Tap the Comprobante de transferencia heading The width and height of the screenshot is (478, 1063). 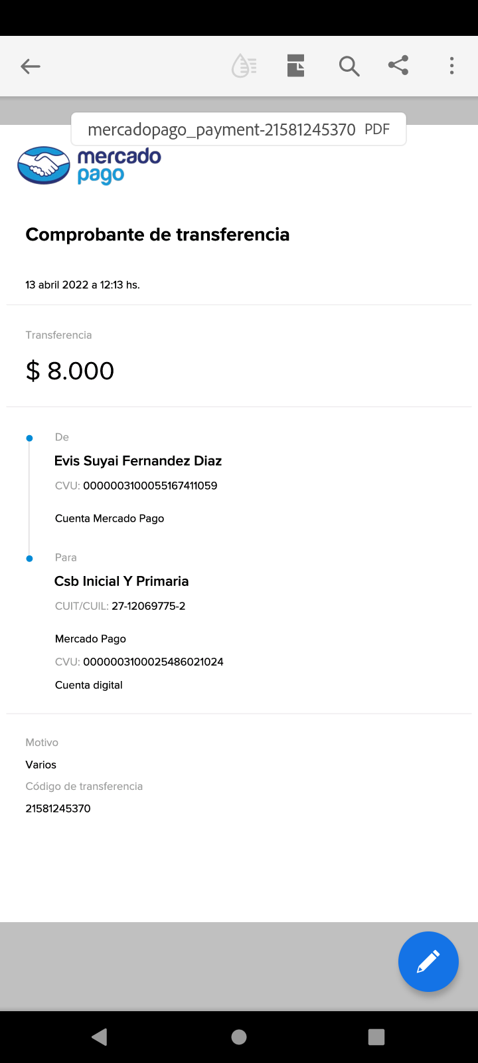[157, 235]
